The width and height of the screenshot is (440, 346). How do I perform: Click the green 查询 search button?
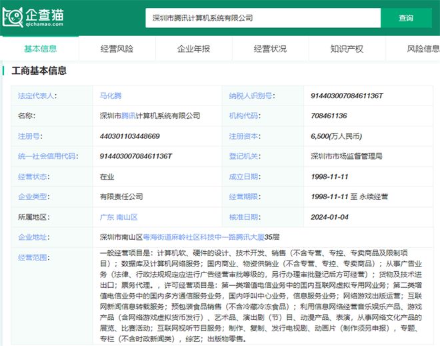pyautogui.click(x=406, y=18)
